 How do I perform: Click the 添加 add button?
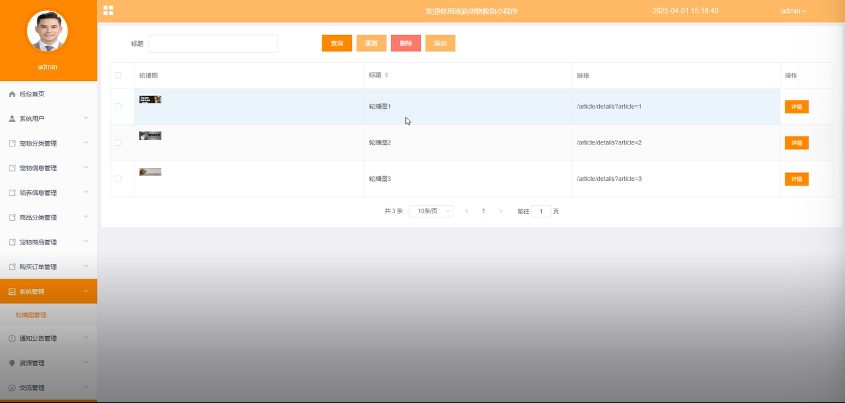coord(440,43)
